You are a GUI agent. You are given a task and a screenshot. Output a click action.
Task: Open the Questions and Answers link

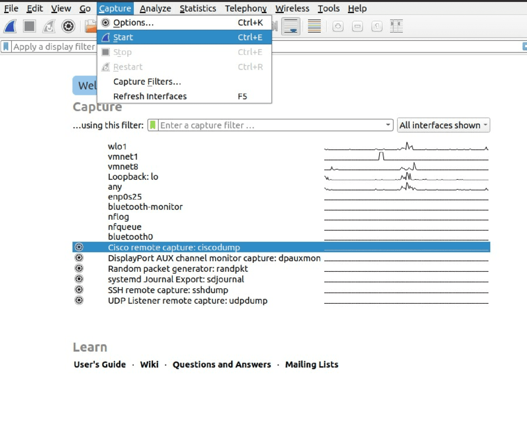[221, 365]
